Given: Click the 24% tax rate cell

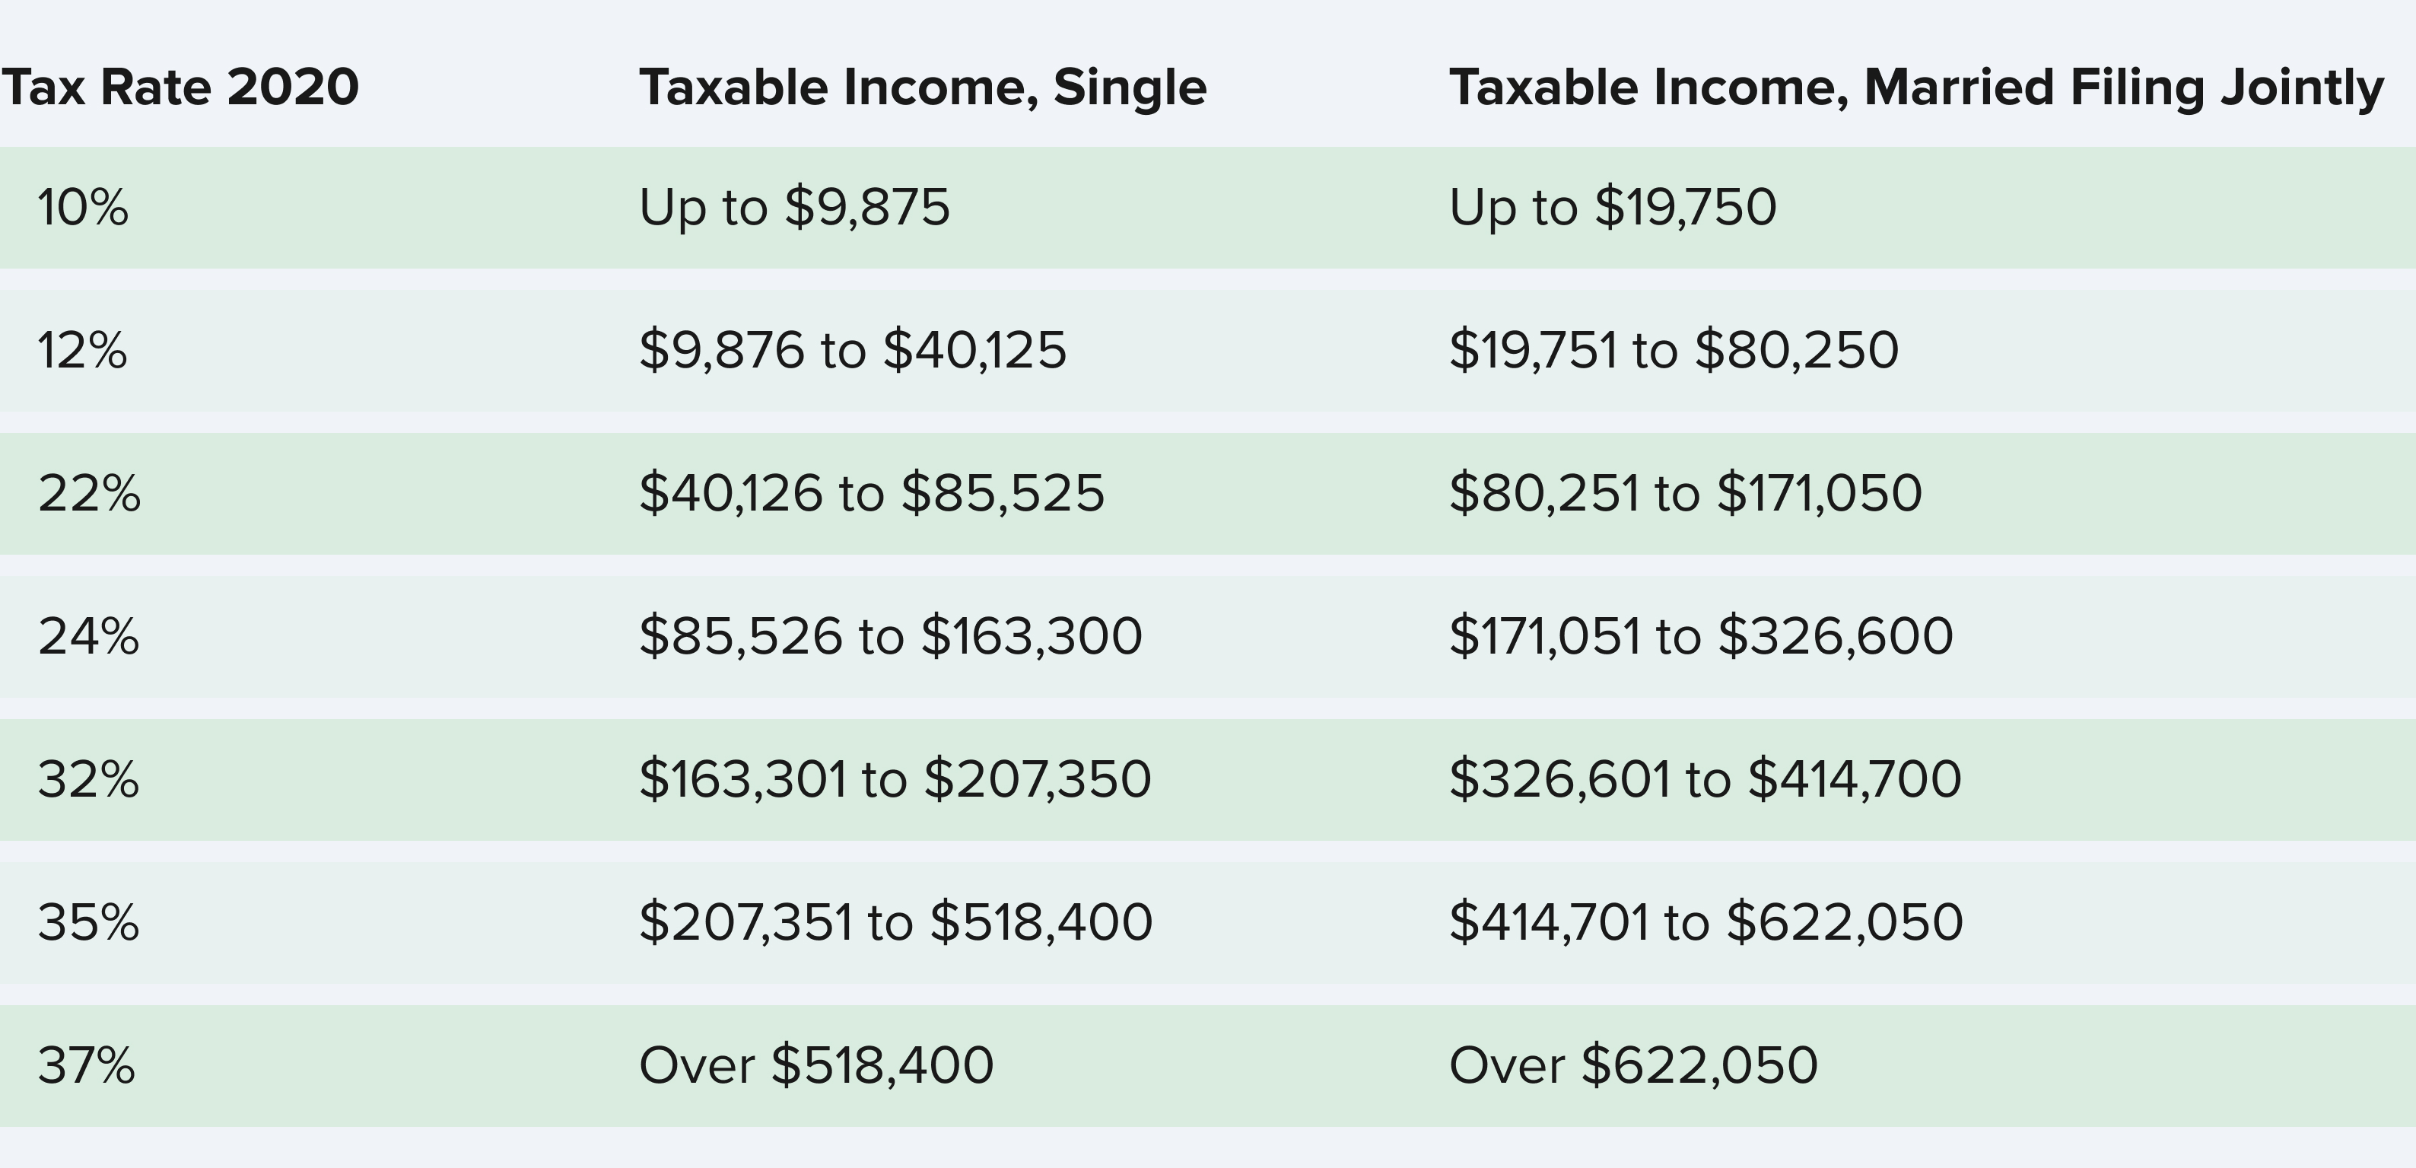Looking at the screenshot, I should pos(88,637).
